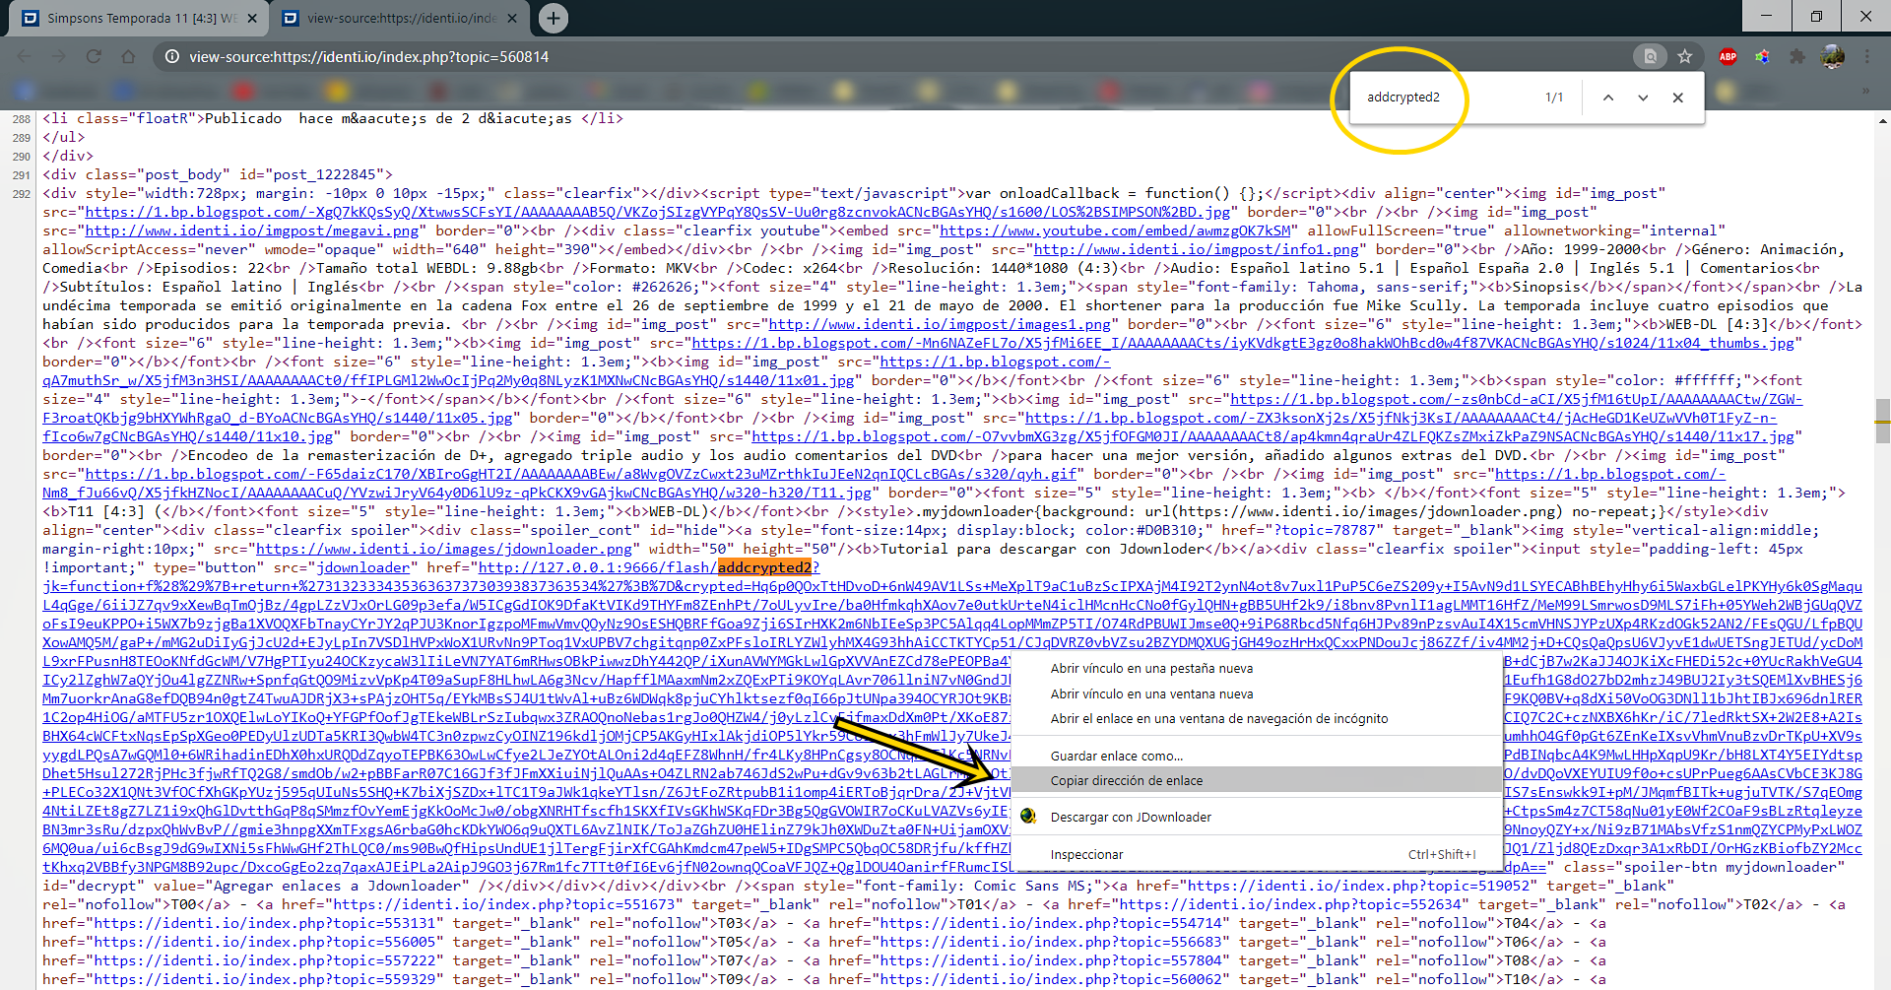This screenshot has height=990, width=1891.
Task: Go forward to the next page
Action: [59, 57]
